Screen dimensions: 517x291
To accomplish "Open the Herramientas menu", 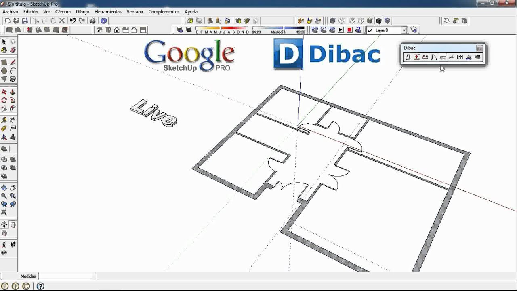I will coord(108,12).
